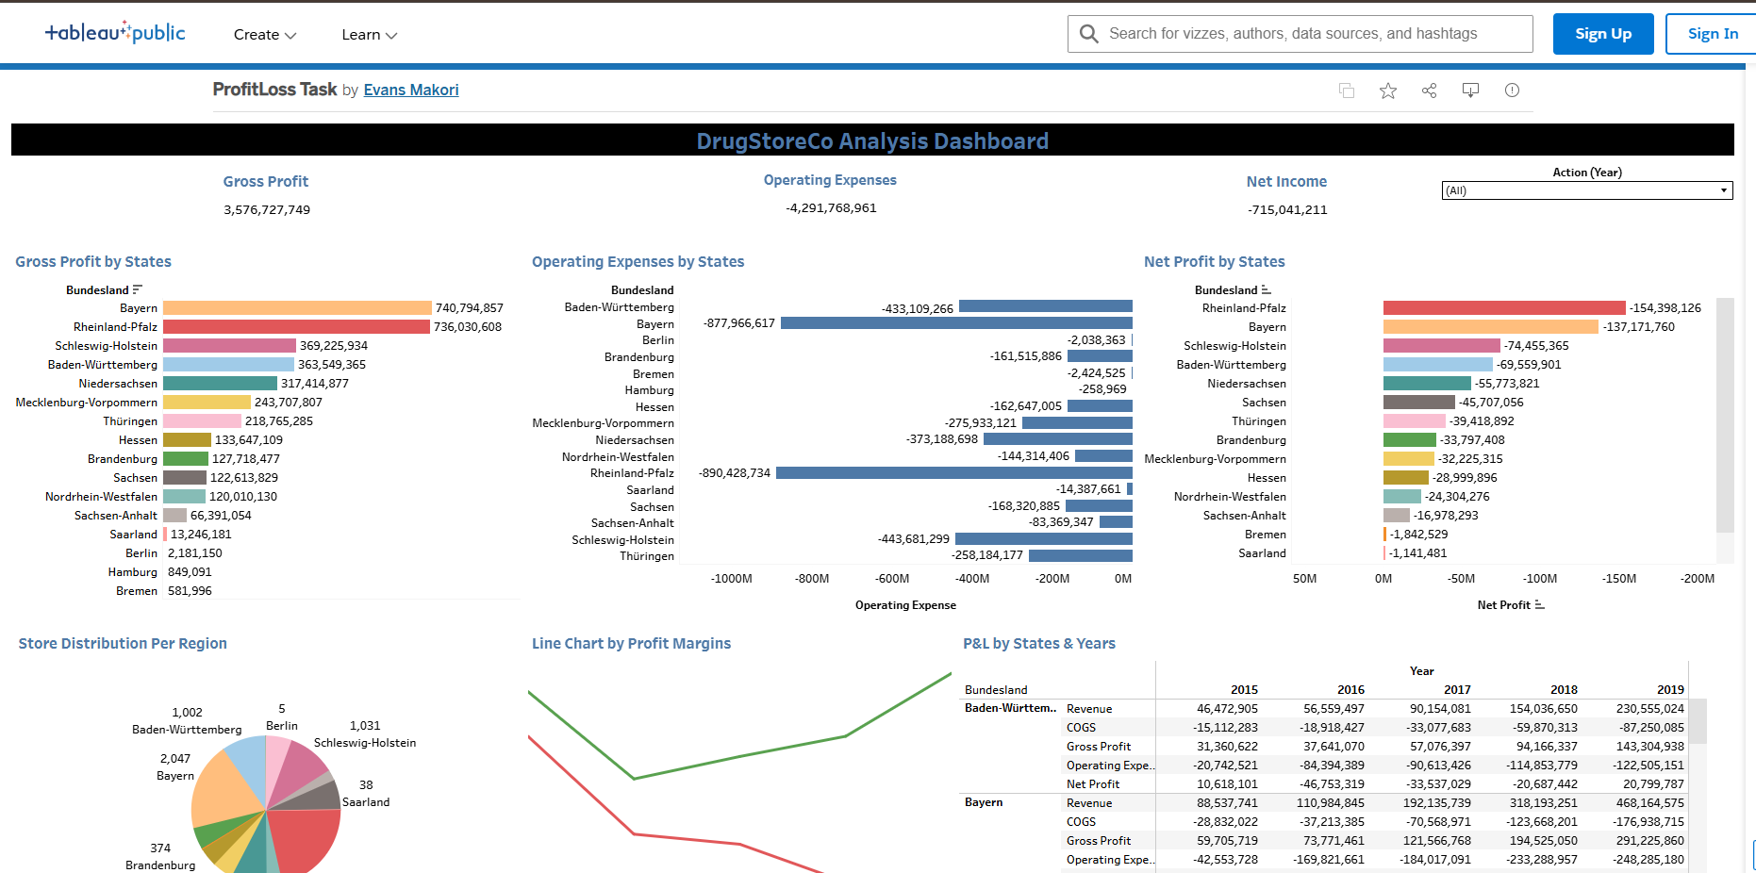Image resolution: width=1756 pixels, height=873 pixels.
Task: Click the Sign In button
Action: pos(1712,34)
